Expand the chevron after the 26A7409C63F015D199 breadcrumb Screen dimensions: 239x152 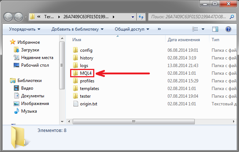[114, 17]
